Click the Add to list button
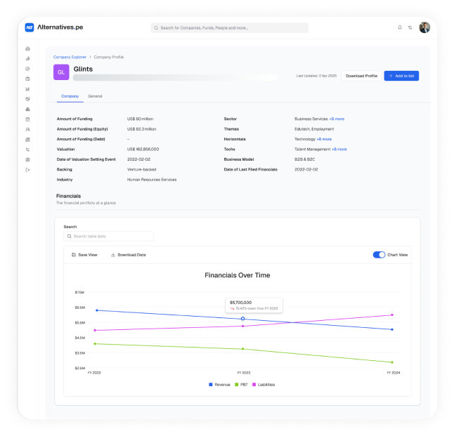The image size is (454, 436). point(401,75)
